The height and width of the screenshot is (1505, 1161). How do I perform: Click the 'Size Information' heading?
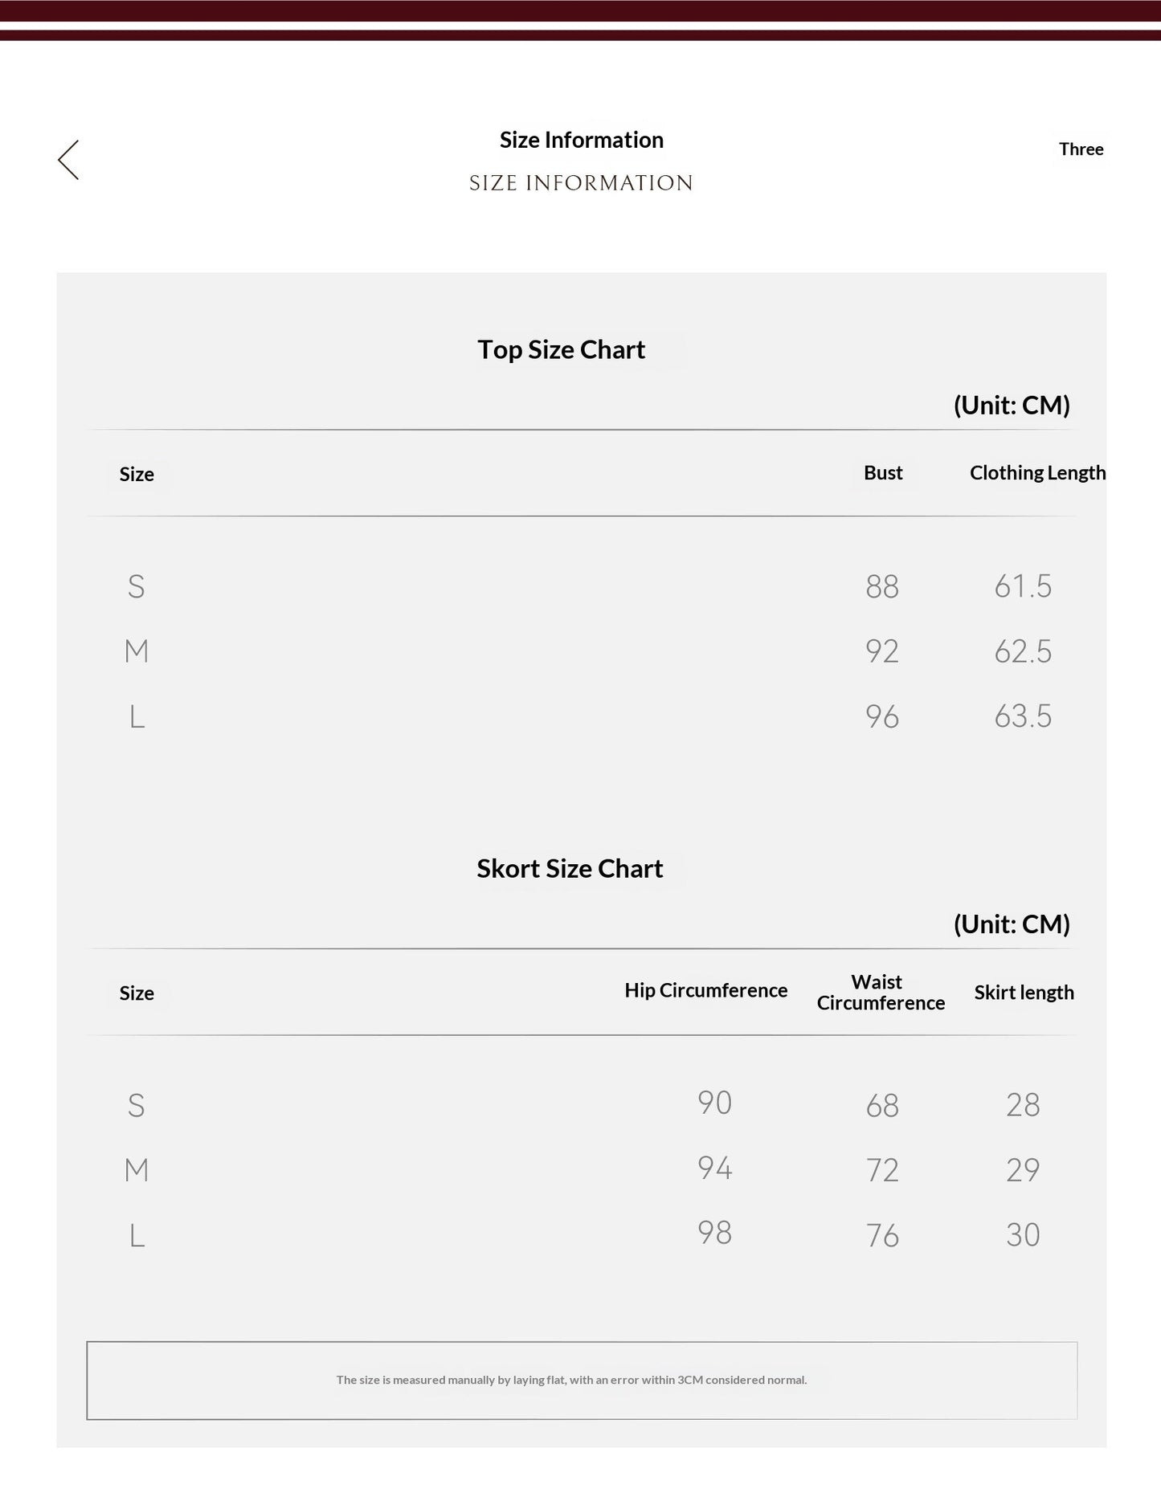pyautogui.click(x=581, y=140)
